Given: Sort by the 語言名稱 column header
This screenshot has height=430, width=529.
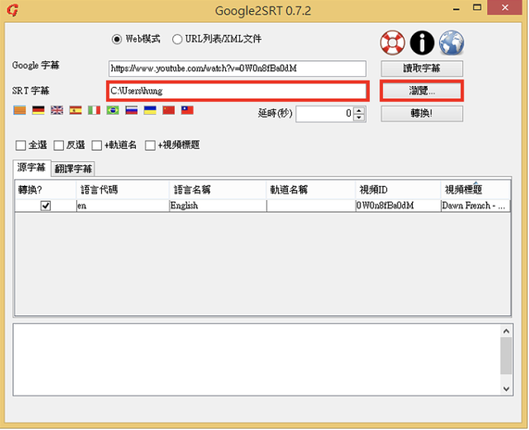Looking at the screenshot, I should tap(218, 190).
